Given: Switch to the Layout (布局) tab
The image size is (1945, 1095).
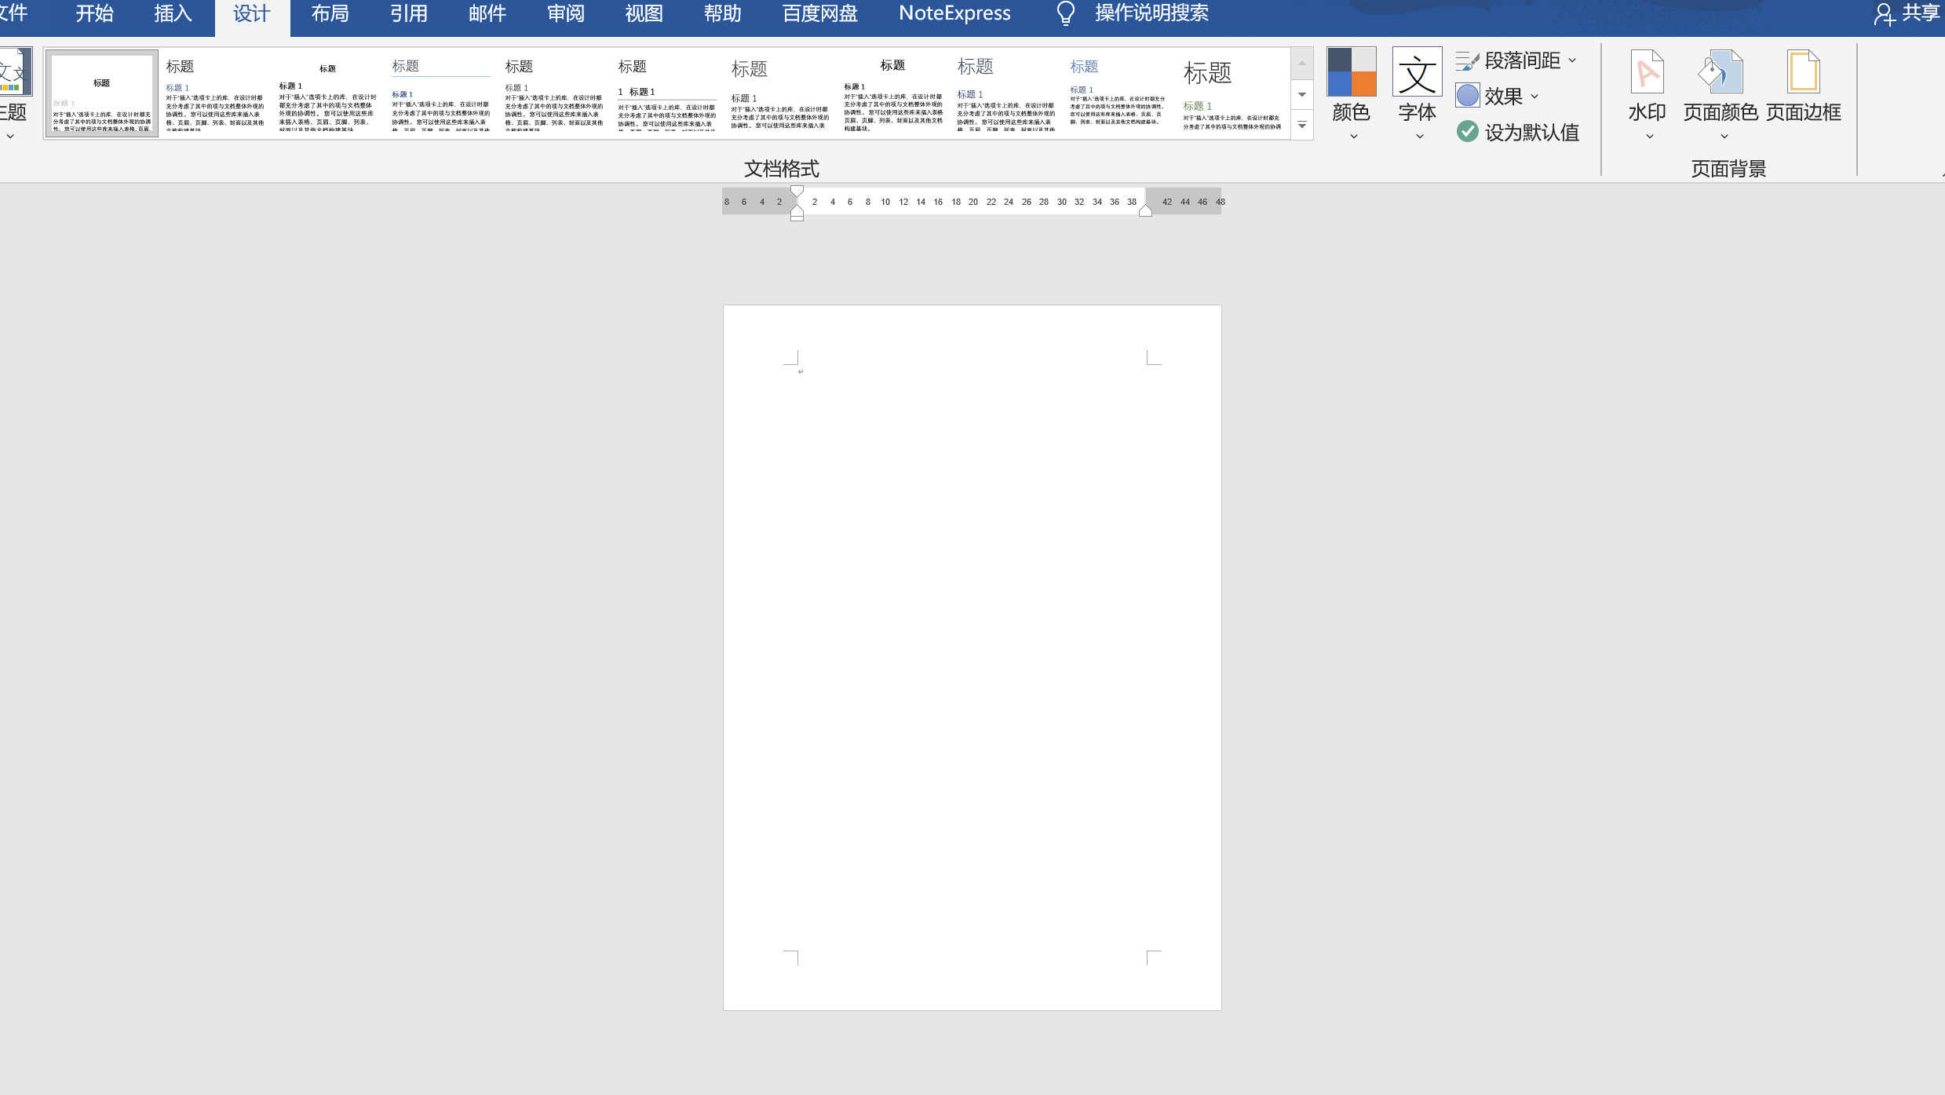Looking at the screenshot, I should point(330,13).
